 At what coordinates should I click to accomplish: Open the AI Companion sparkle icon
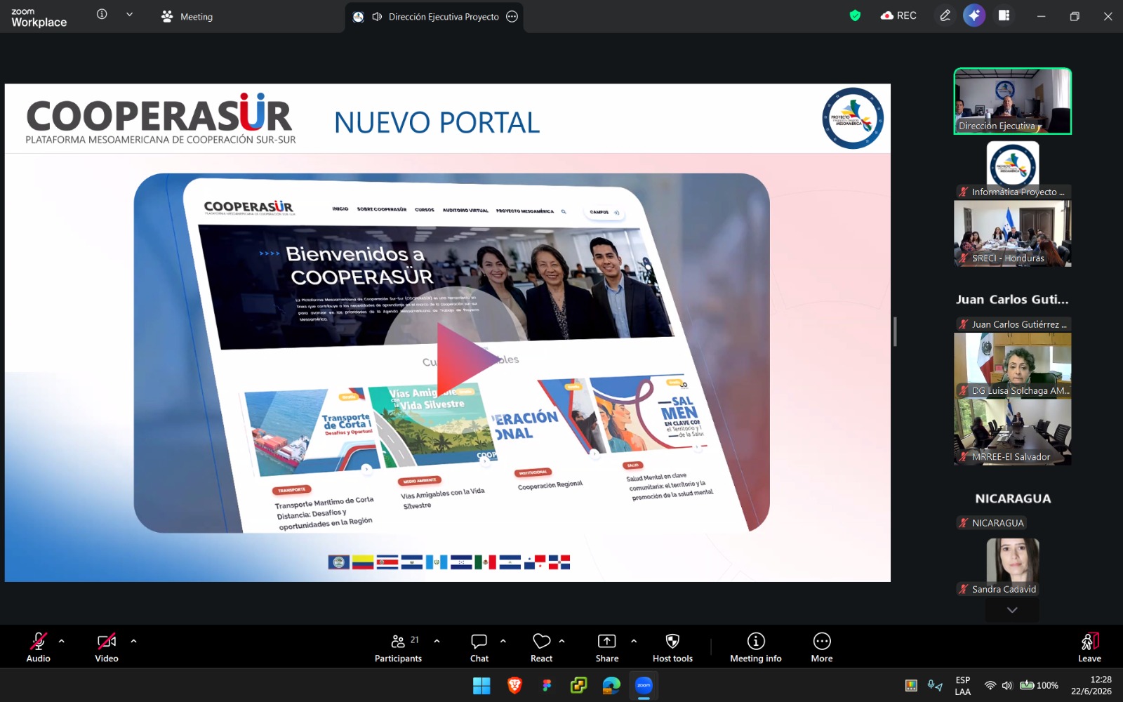click(974, 15)
